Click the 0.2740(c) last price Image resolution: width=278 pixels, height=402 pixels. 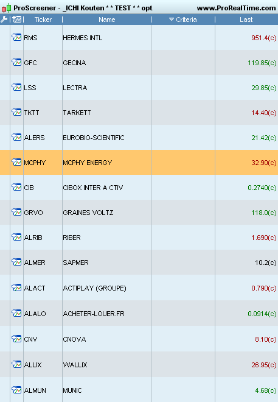pos(262,188)
